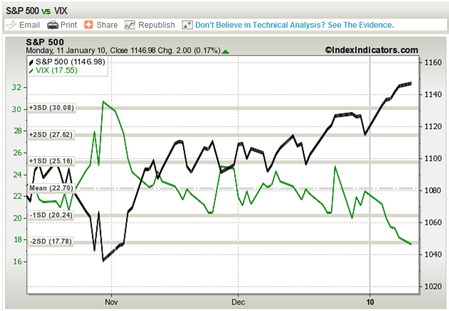This screenshot has height=311, width=449.
Task: Click the orange Share plus icon
Action: [88, 24]
